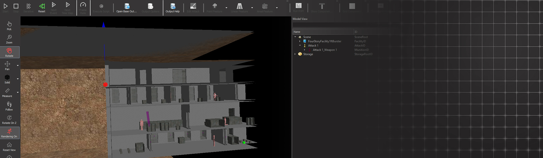Reset the simulation with green rewind icon
This screenshot has height=158, width=543.
click(x=42, y=8)
